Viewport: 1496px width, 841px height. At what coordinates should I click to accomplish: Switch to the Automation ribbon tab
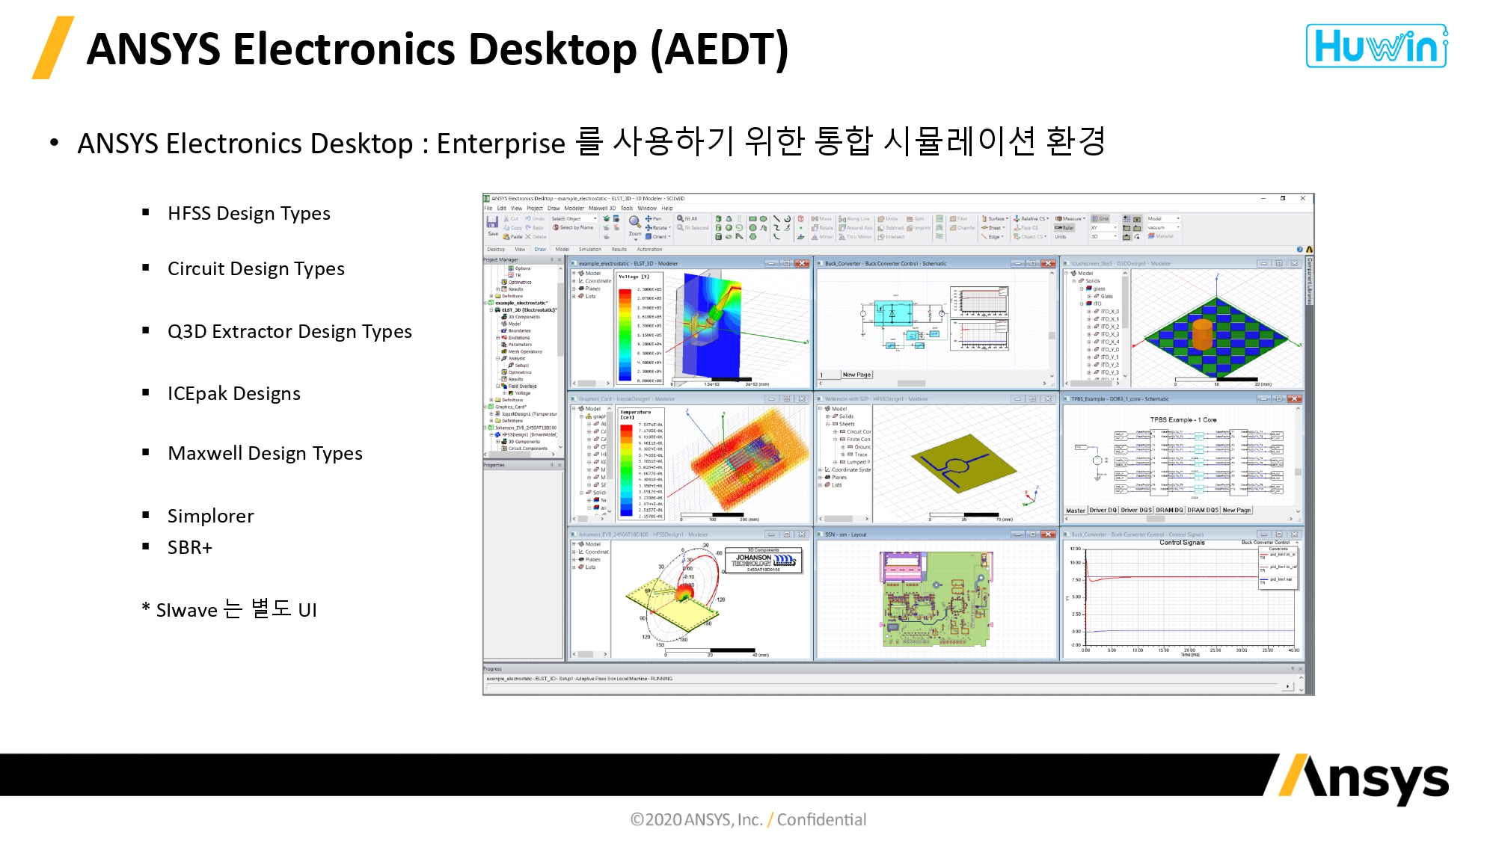pyautogui.click(x=649, y=250)
